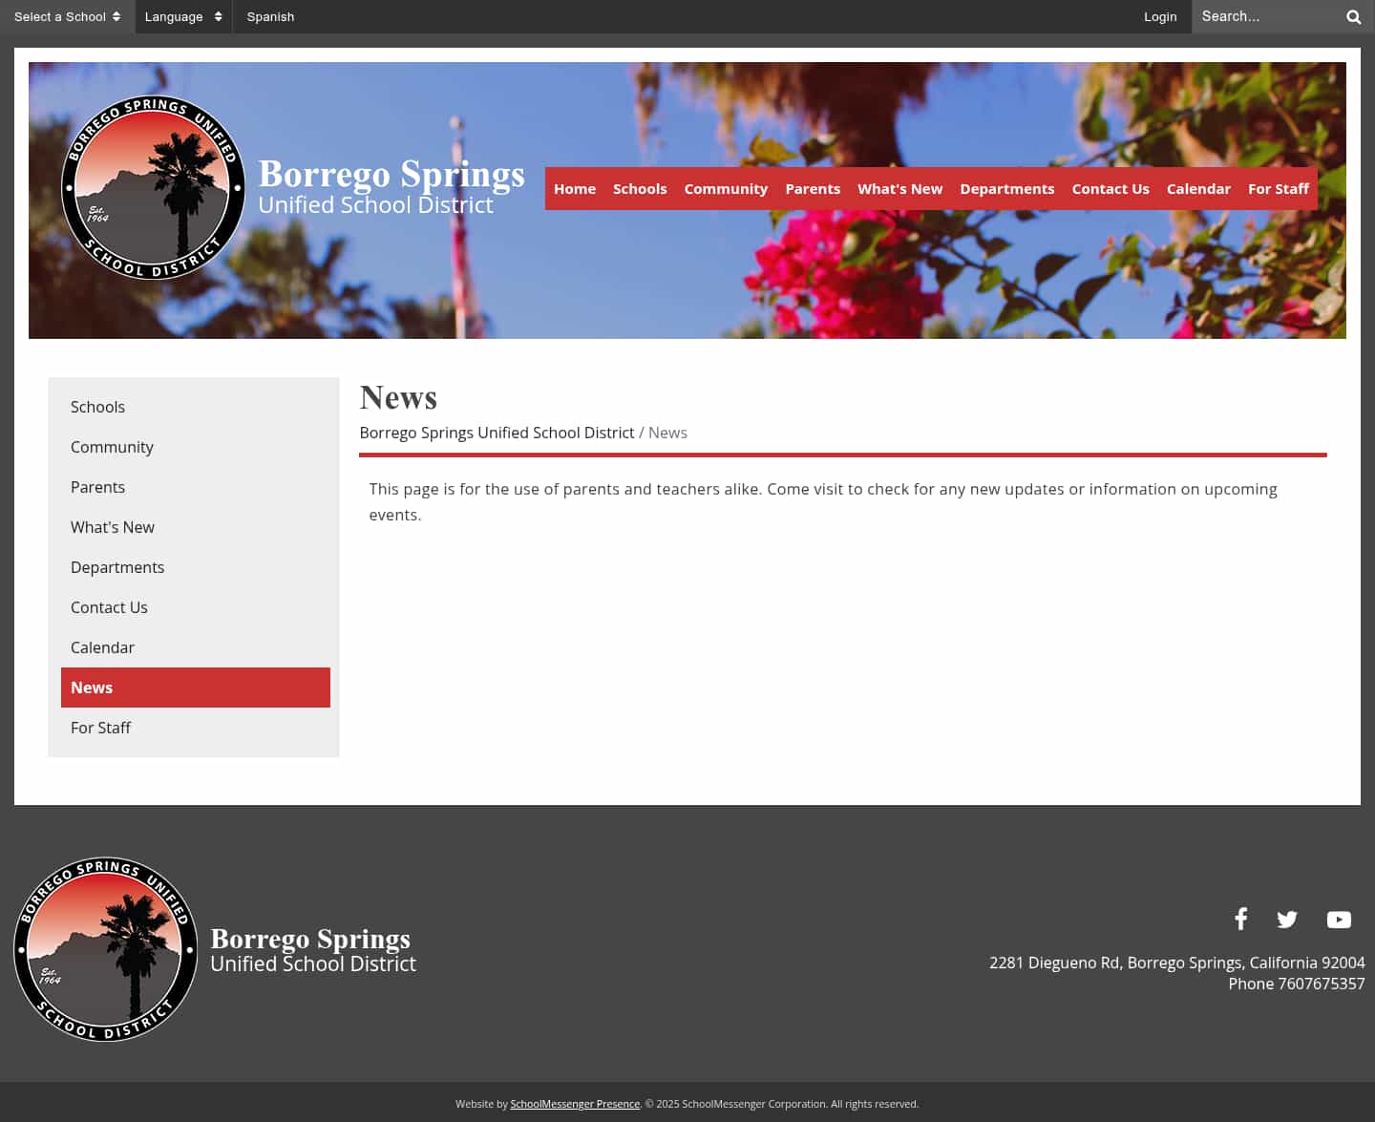Select Contact Us in the left sidebar
The image size is (1375, 1122).
[x=109, y=607]
